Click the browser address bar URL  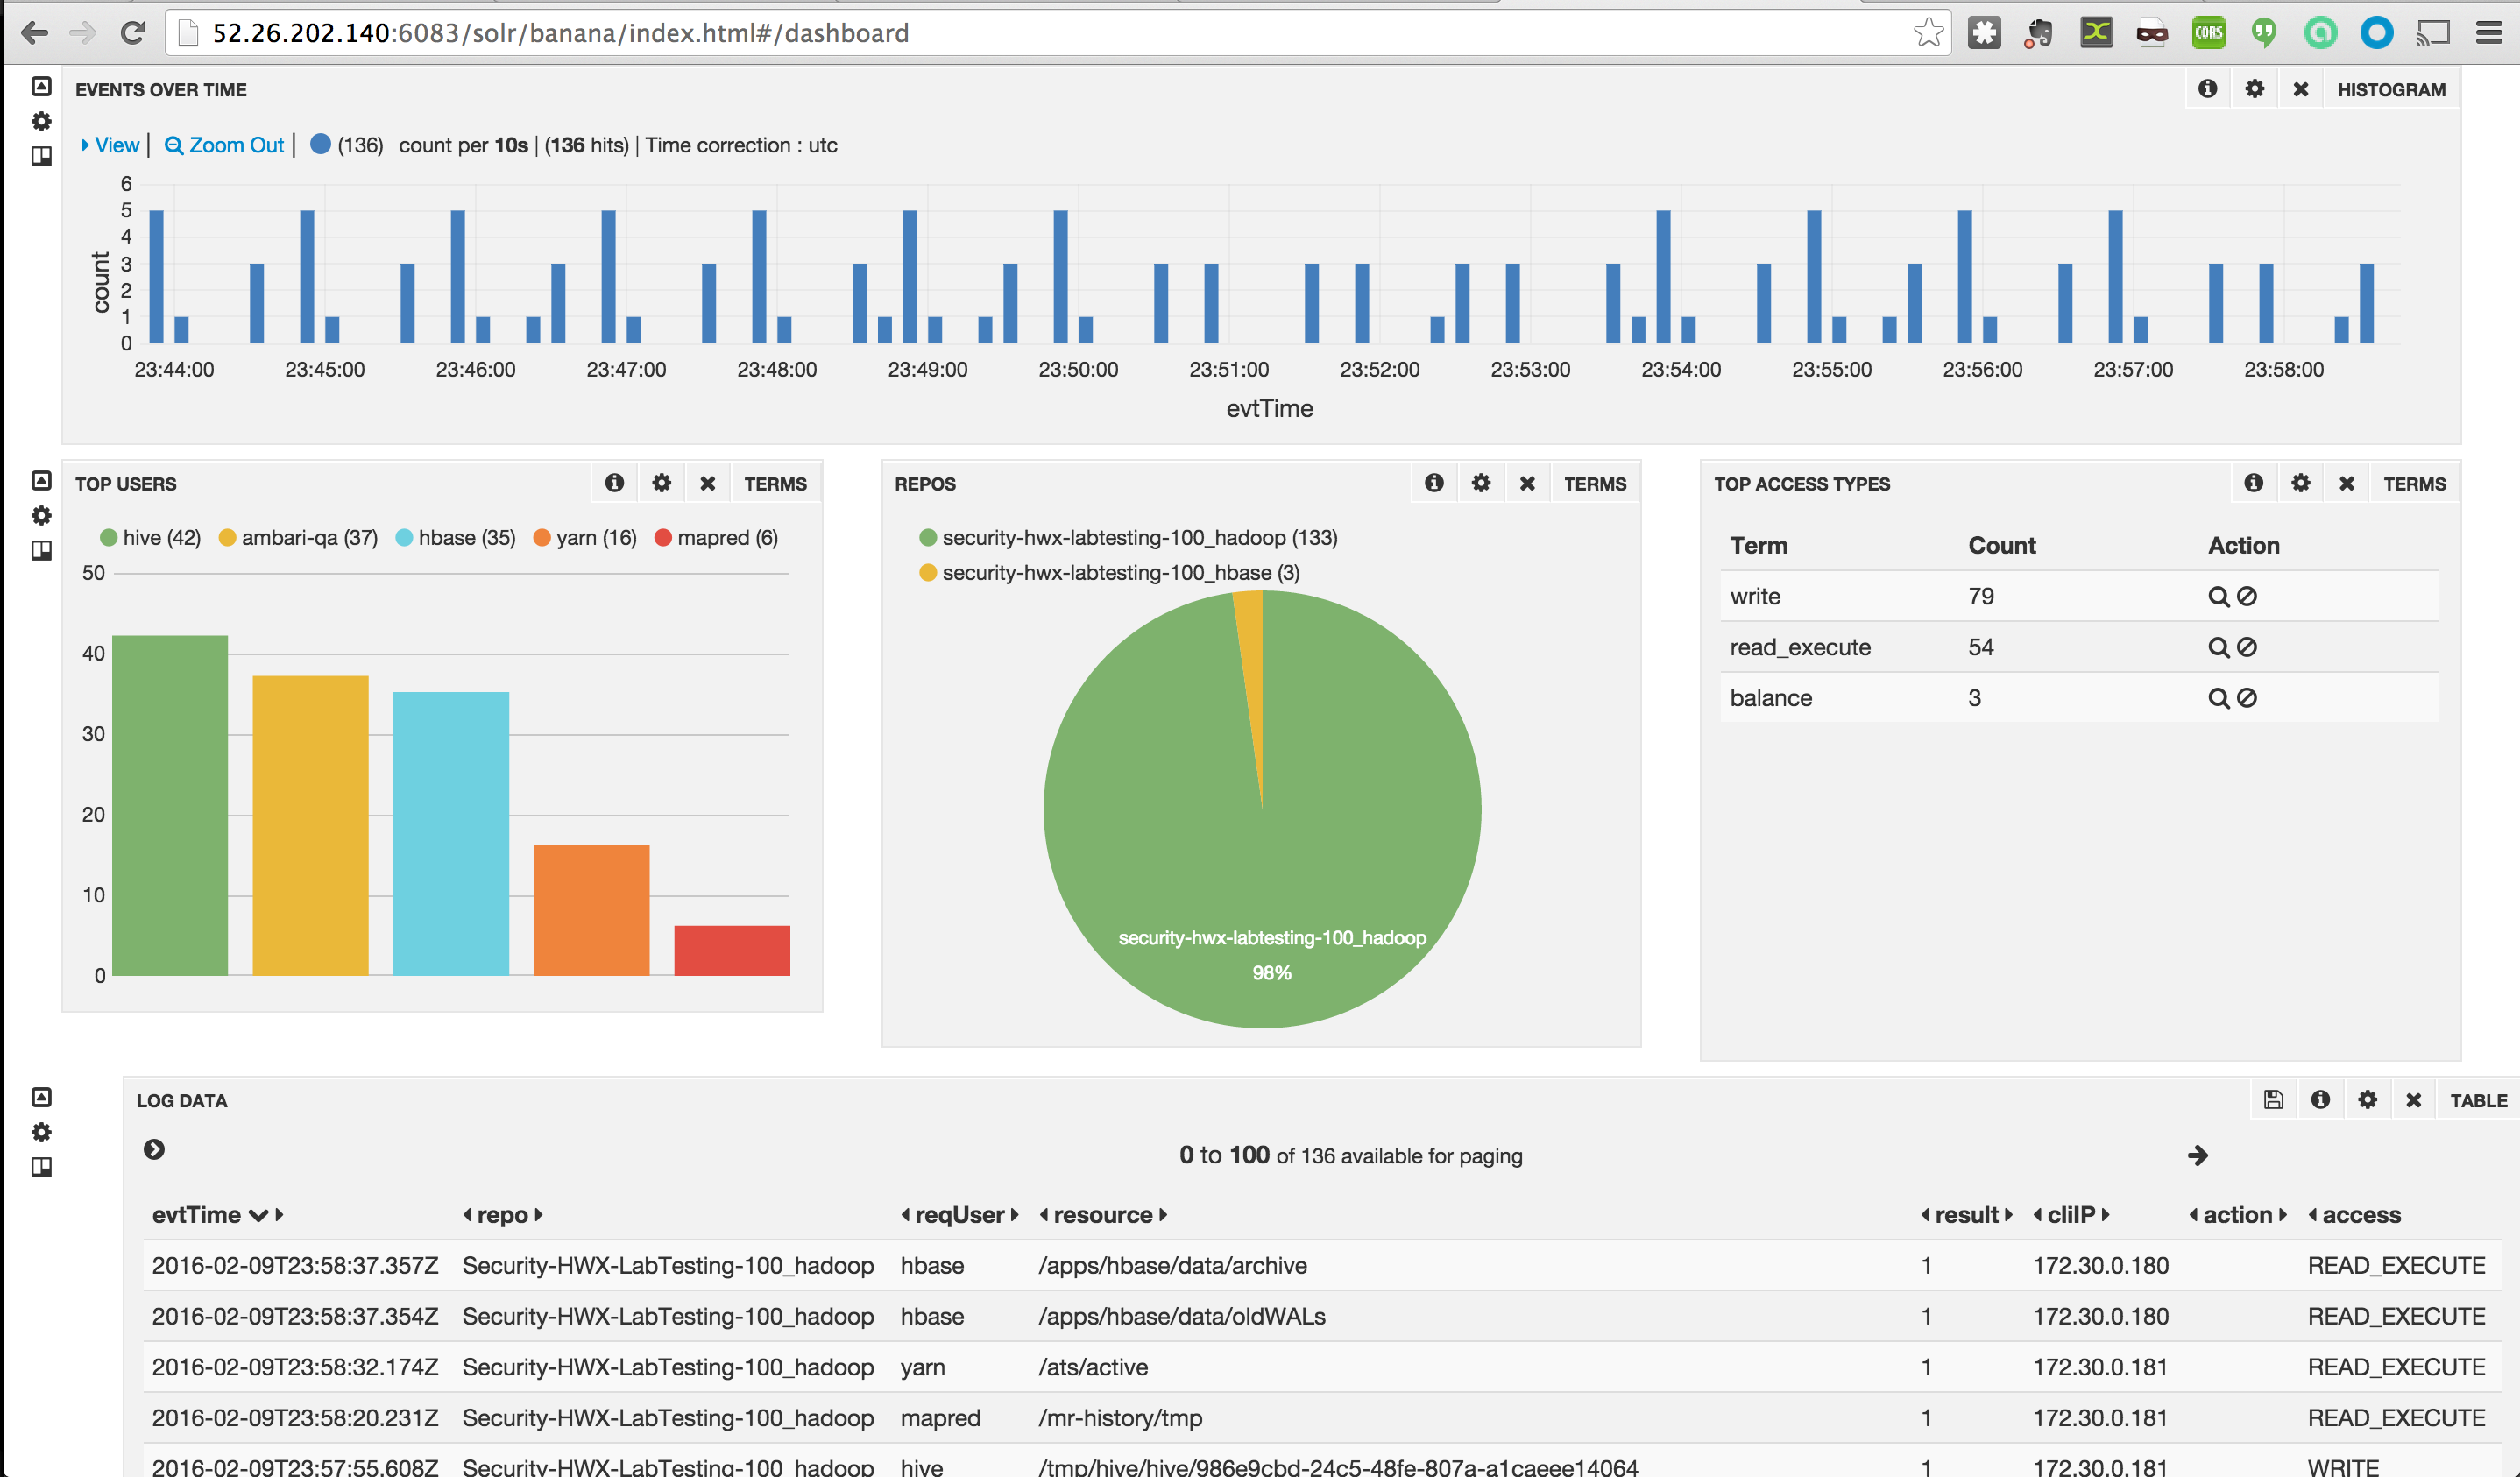tap(560, 33)
